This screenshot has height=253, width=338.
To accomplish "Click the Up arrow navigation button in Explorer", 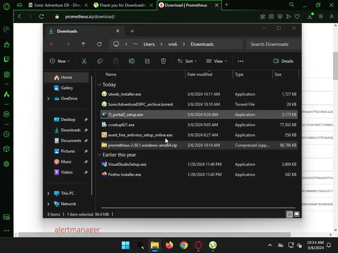I will pyautogui.click(x=84, y=44).
